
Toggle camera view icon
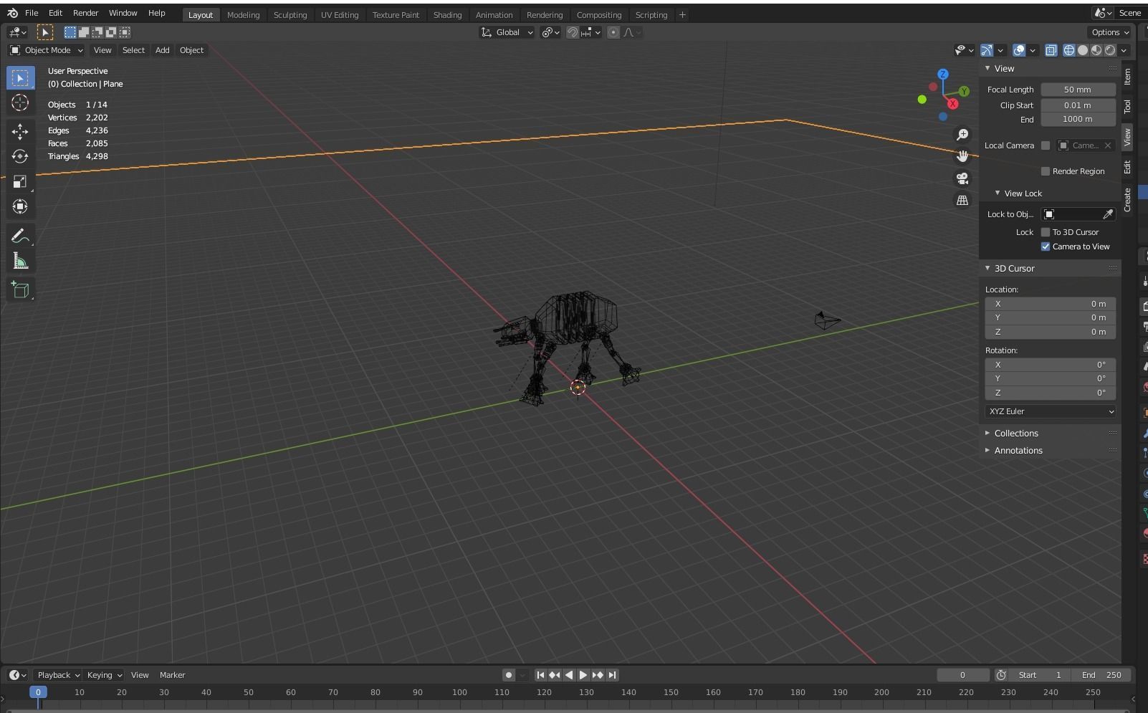(x=962, y=178)
